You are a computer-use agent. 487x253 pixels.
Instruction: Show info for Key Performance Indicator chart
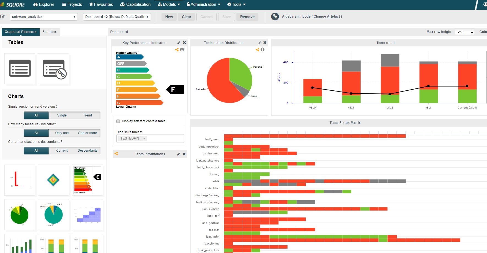click(182, 49)
